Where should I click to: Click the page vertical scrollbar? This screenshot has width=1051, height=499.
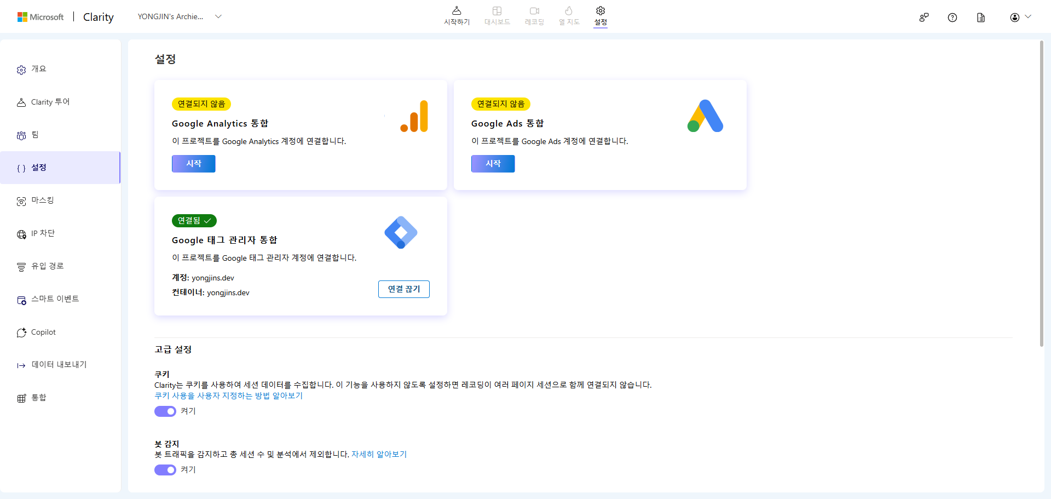pyautogui.click(x=1042, y=193)
